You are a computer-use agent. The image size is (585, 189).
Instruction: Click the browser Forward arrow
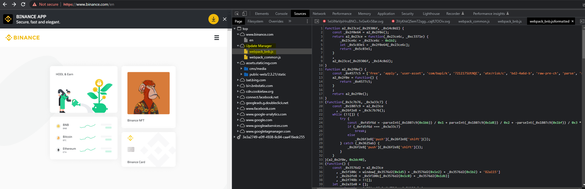click(x=14, y=4)
